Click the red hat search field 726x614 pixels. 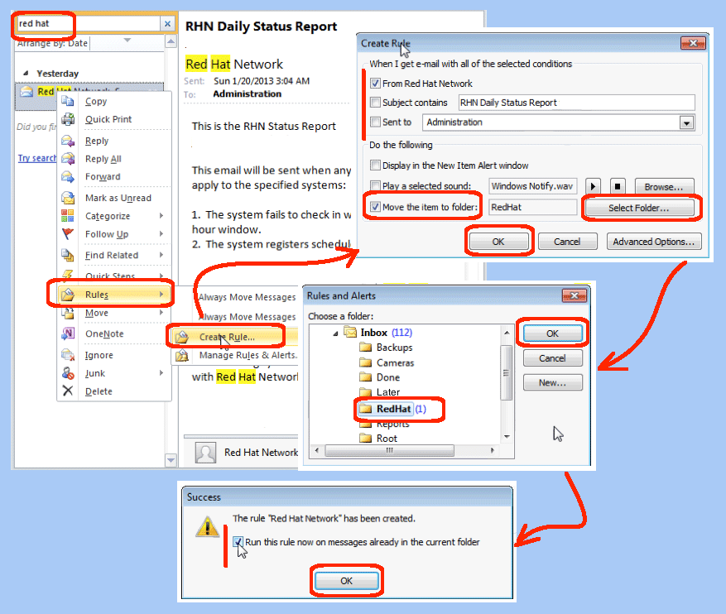[88, 24]
